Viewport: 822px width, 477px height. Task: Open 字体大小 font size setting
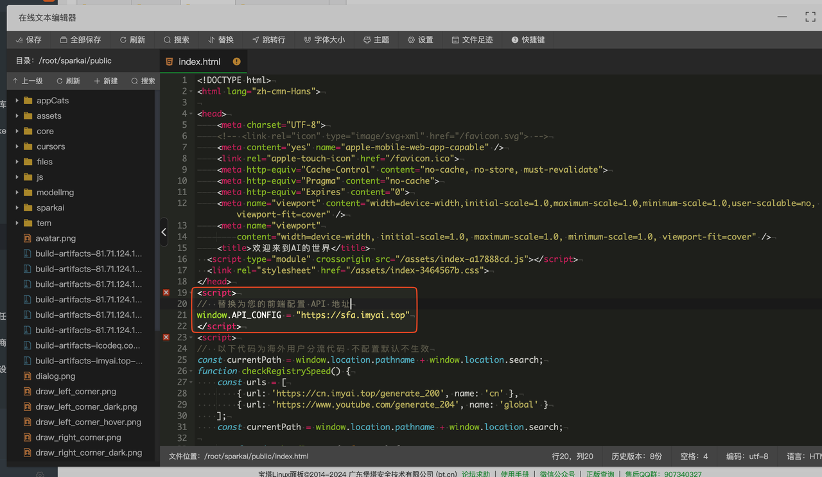point(324,40)
